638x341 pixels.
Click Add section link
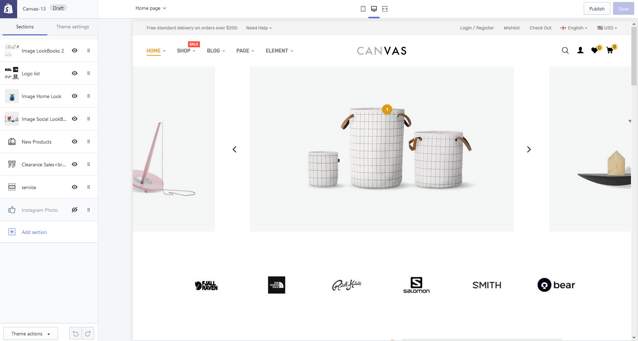coord(34,232)
